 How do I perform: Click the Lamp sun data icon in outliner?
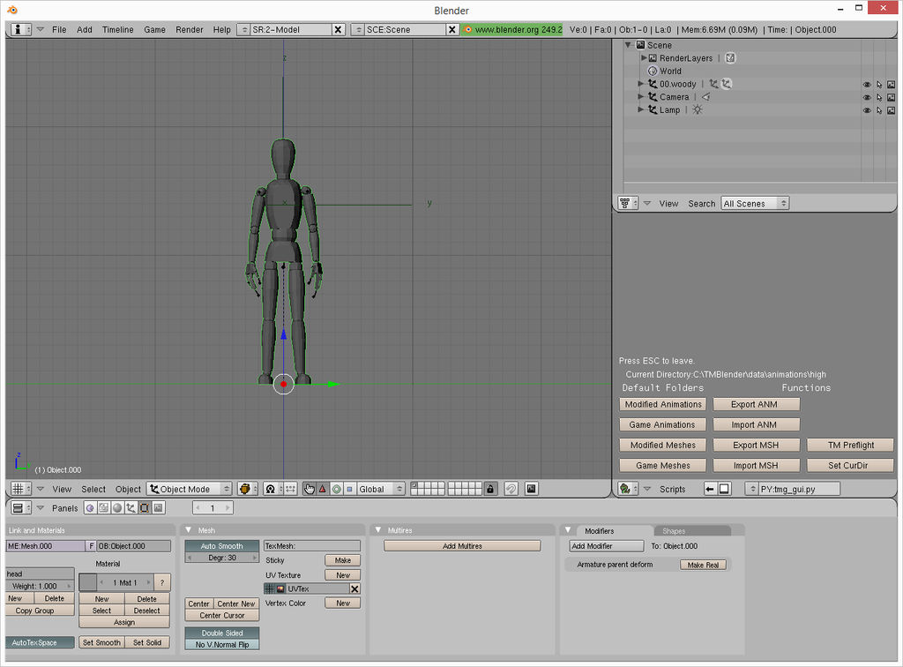698,109
